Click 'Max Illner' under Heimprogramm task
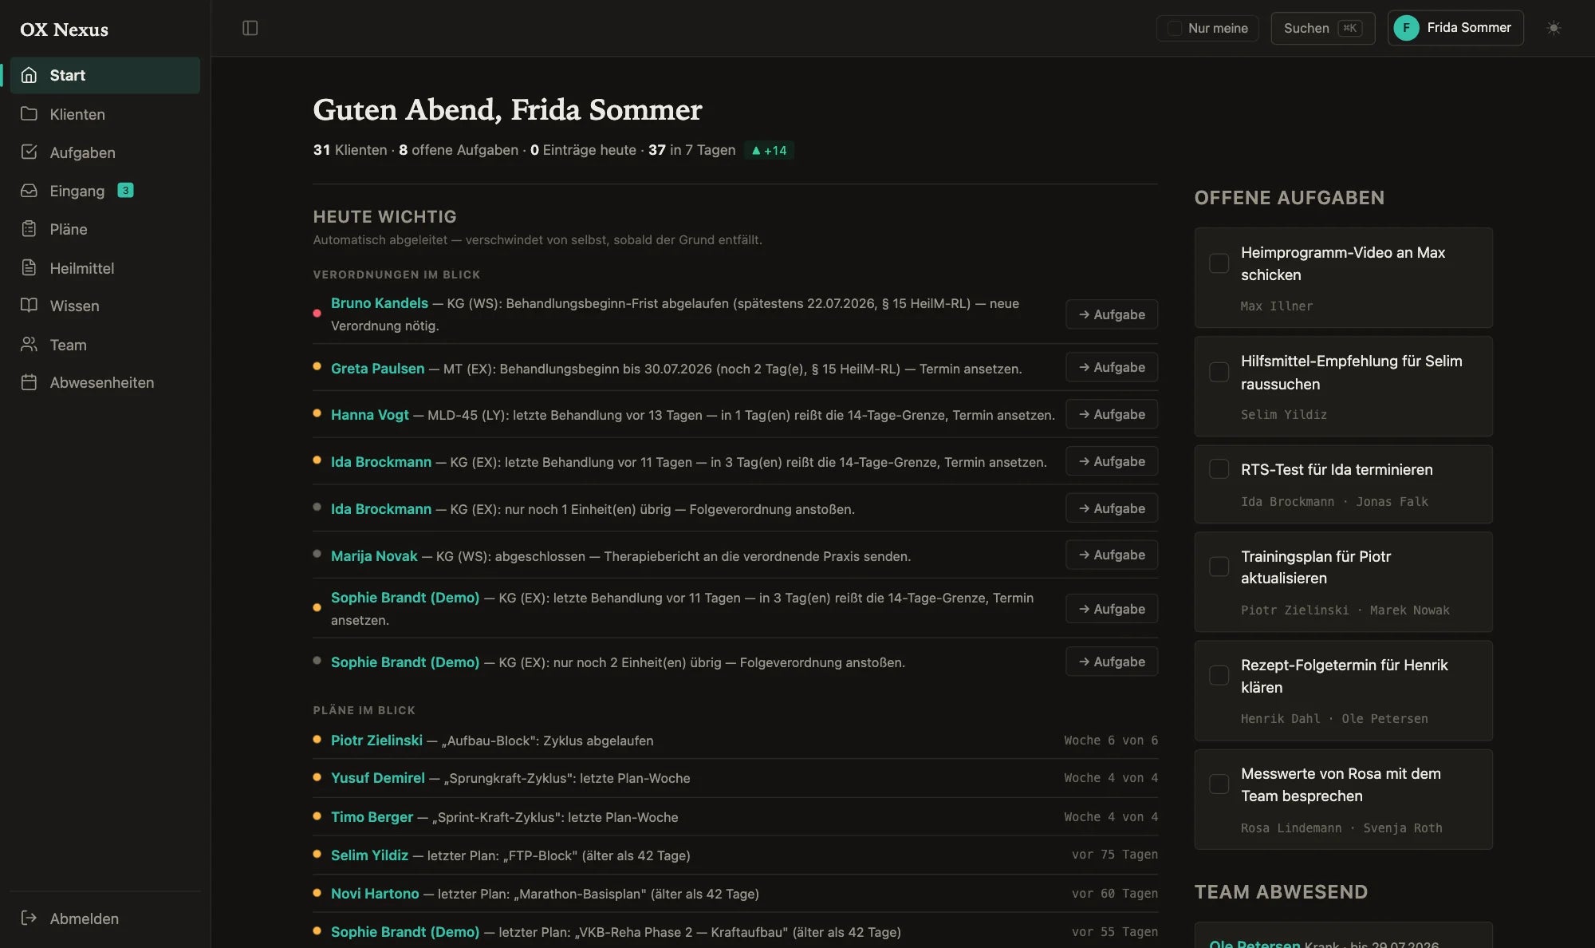 pyautogui.click(x=1276, y=306)
